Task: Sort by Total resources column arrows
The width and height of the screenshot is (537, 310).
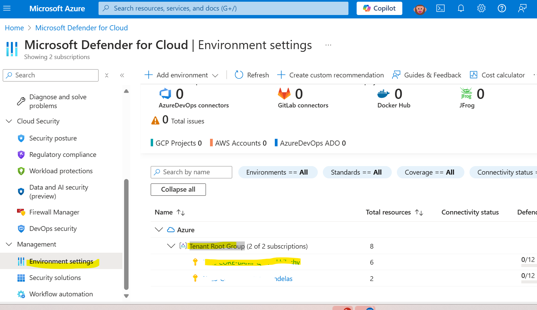Action: 419,212
